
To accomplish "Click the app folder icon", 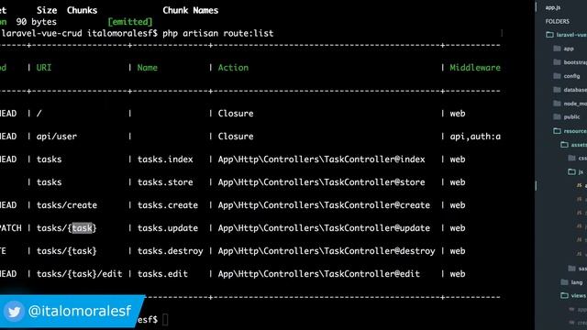I will (557, 49).
